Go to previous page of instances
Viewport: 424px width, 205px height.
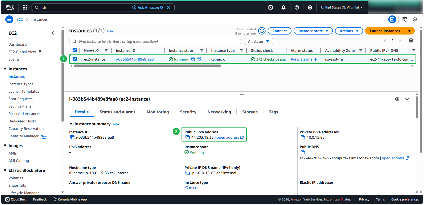click(x=385, y=40)
